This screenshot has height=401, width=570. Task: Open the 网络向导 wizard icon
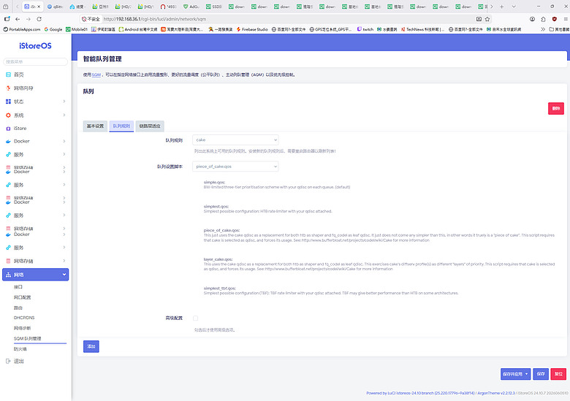point(8,88)
